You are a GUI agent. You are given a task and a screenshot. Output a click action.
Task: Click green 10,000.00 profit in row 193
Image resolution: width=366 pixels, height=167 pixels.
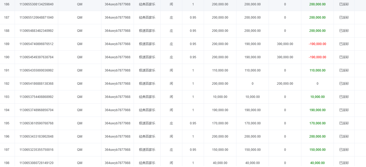317,97
